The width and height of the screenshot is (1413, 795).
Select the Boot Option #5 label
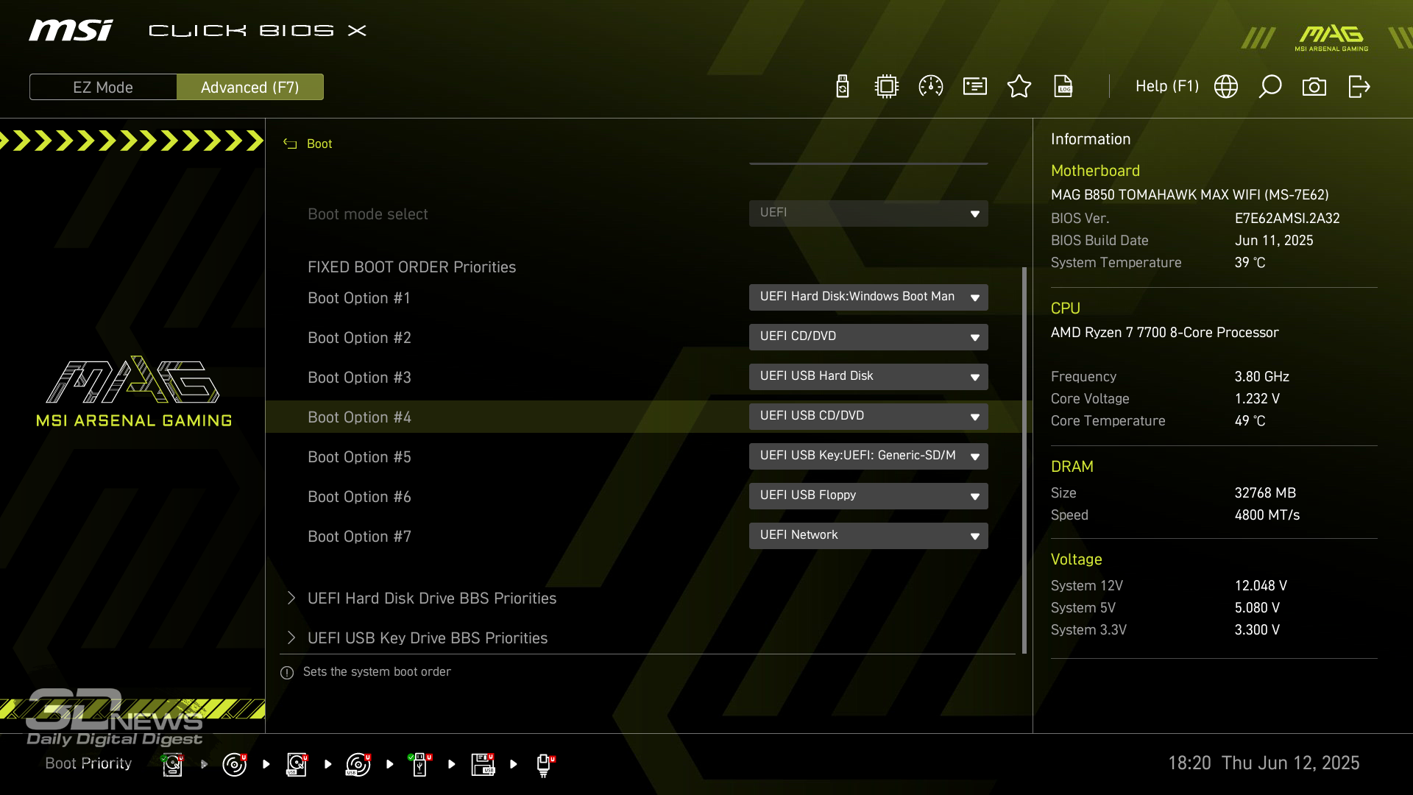point(359,457)
